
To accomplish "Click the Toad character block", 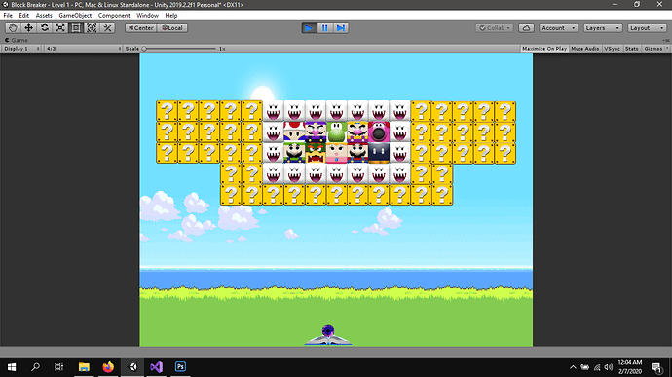I will click(x=294, y=132).
